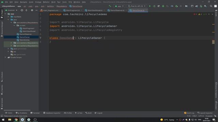Click the Sync Project with Gradle Files icon
This screenshot has height=122, width=218.
197,6
